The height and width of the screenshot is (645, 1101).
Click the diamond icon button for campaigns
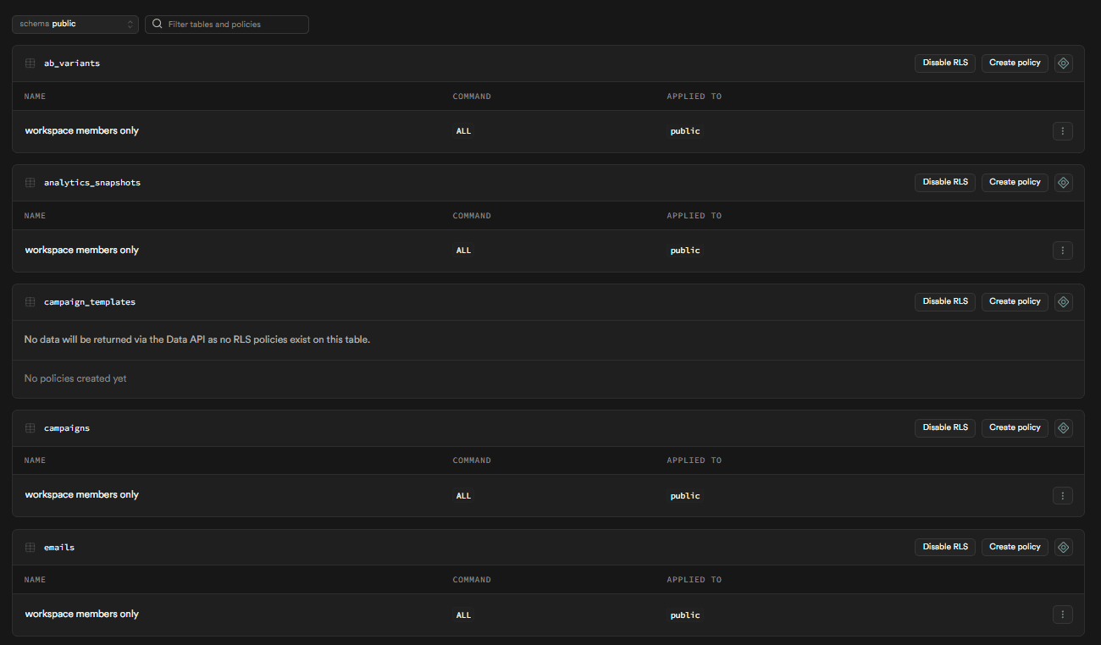tap(1064, 427)
